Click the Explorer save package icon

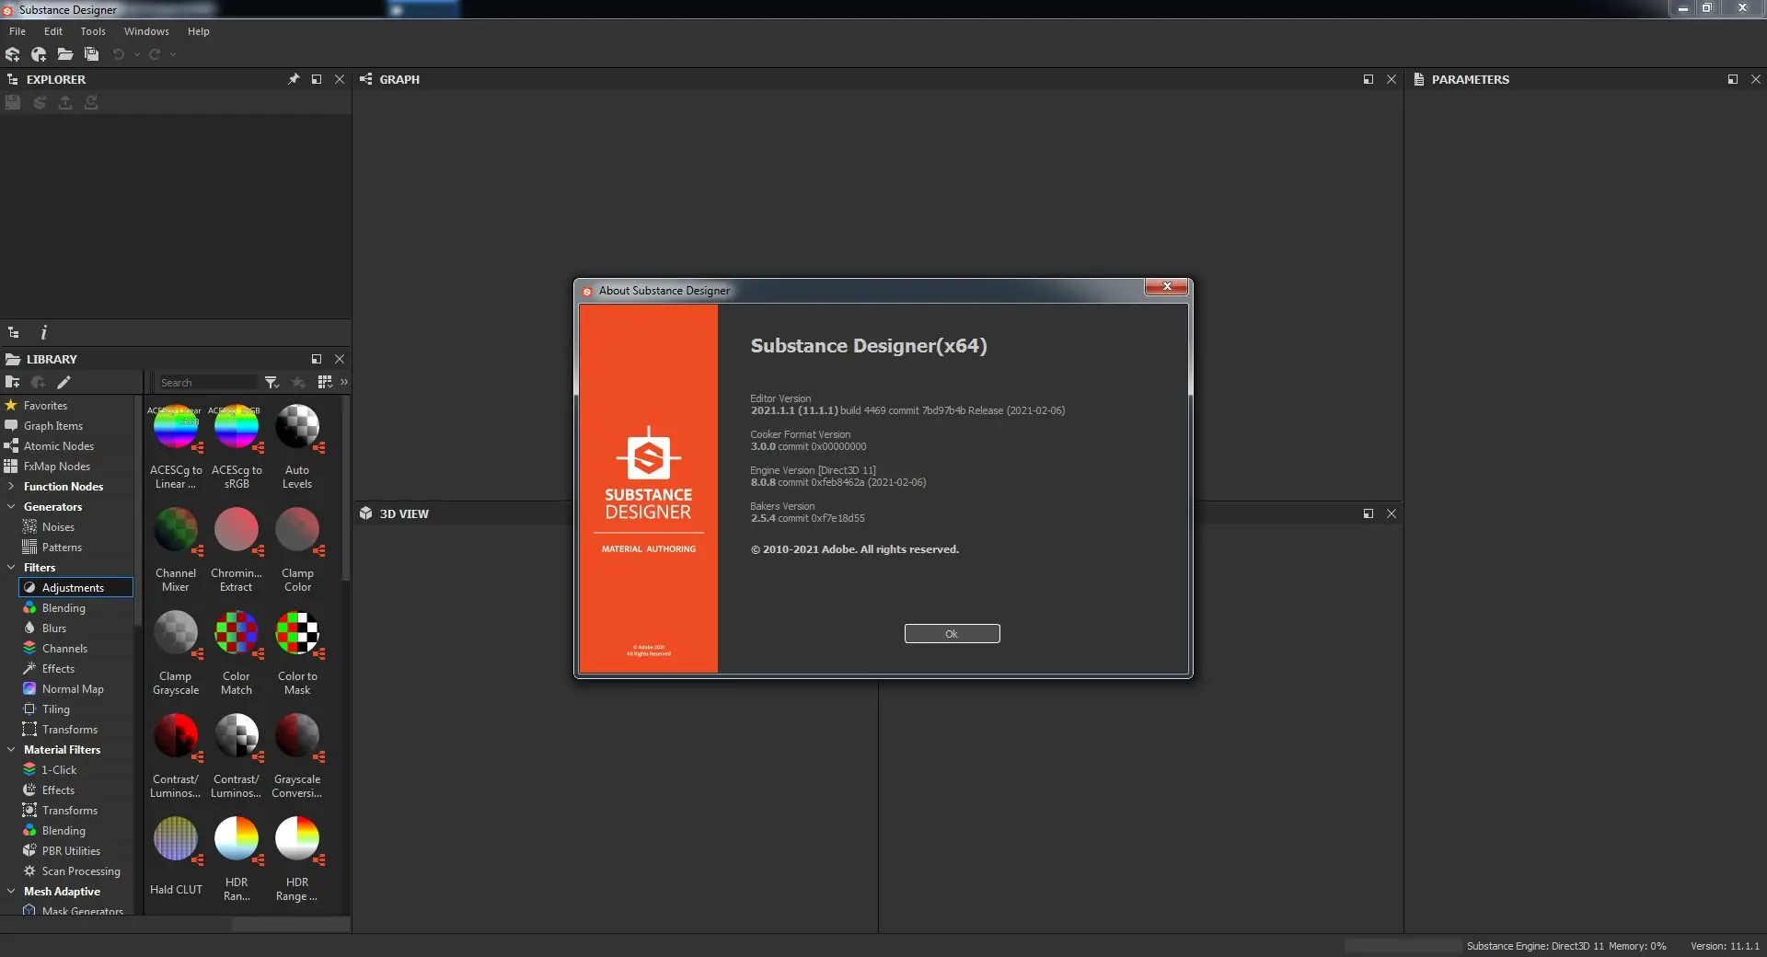[x=13, y=102]
